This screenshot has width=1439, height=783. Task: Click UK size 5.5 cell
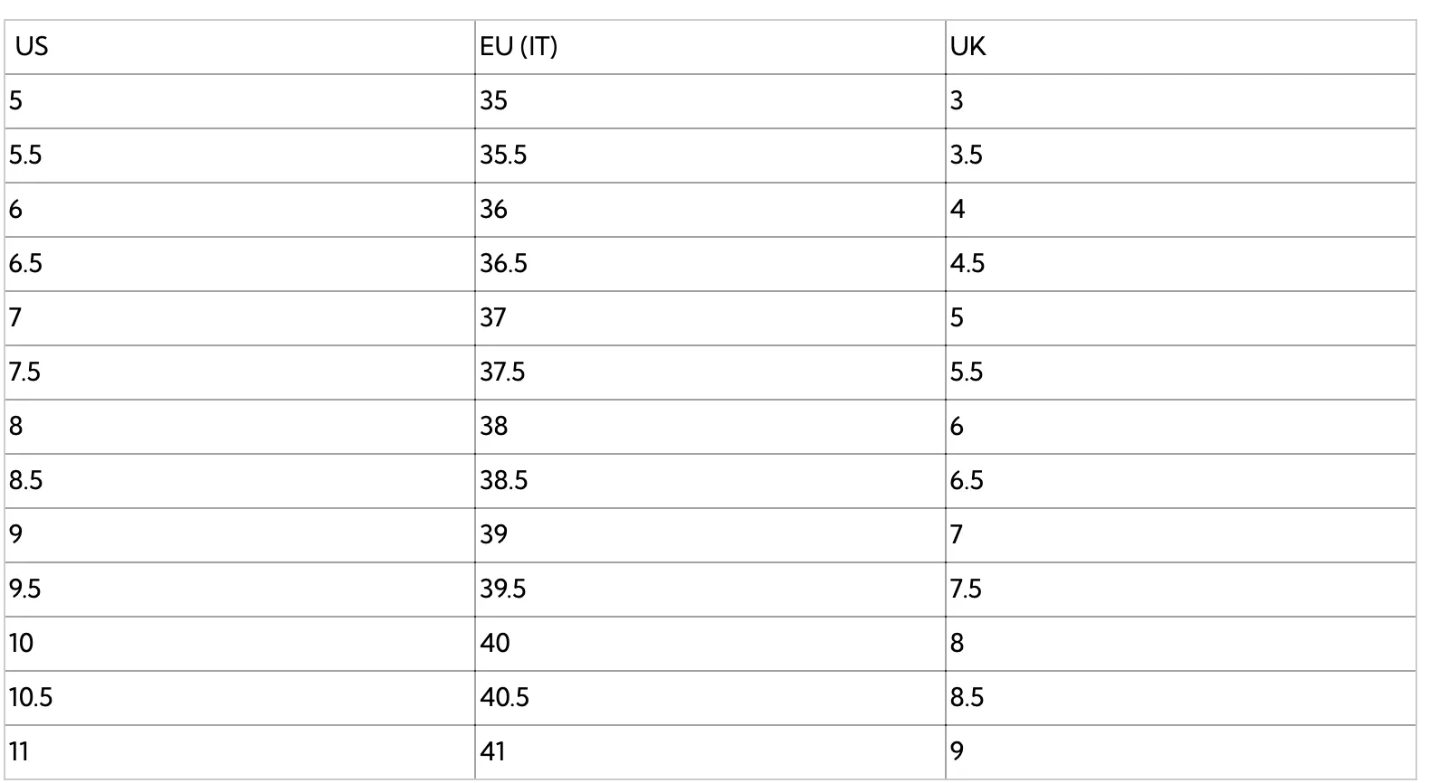[x=1181, y=373]
